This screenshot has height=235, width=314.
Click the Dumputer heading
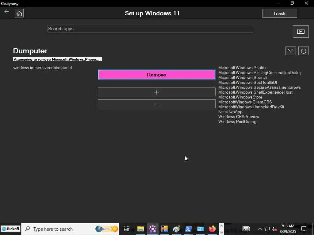tap(30, 51)
